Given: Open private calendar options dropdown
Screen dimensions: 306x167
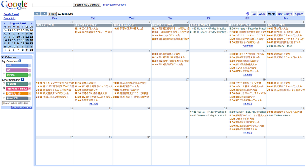Looking at the screenshot, I should point(30,75).
